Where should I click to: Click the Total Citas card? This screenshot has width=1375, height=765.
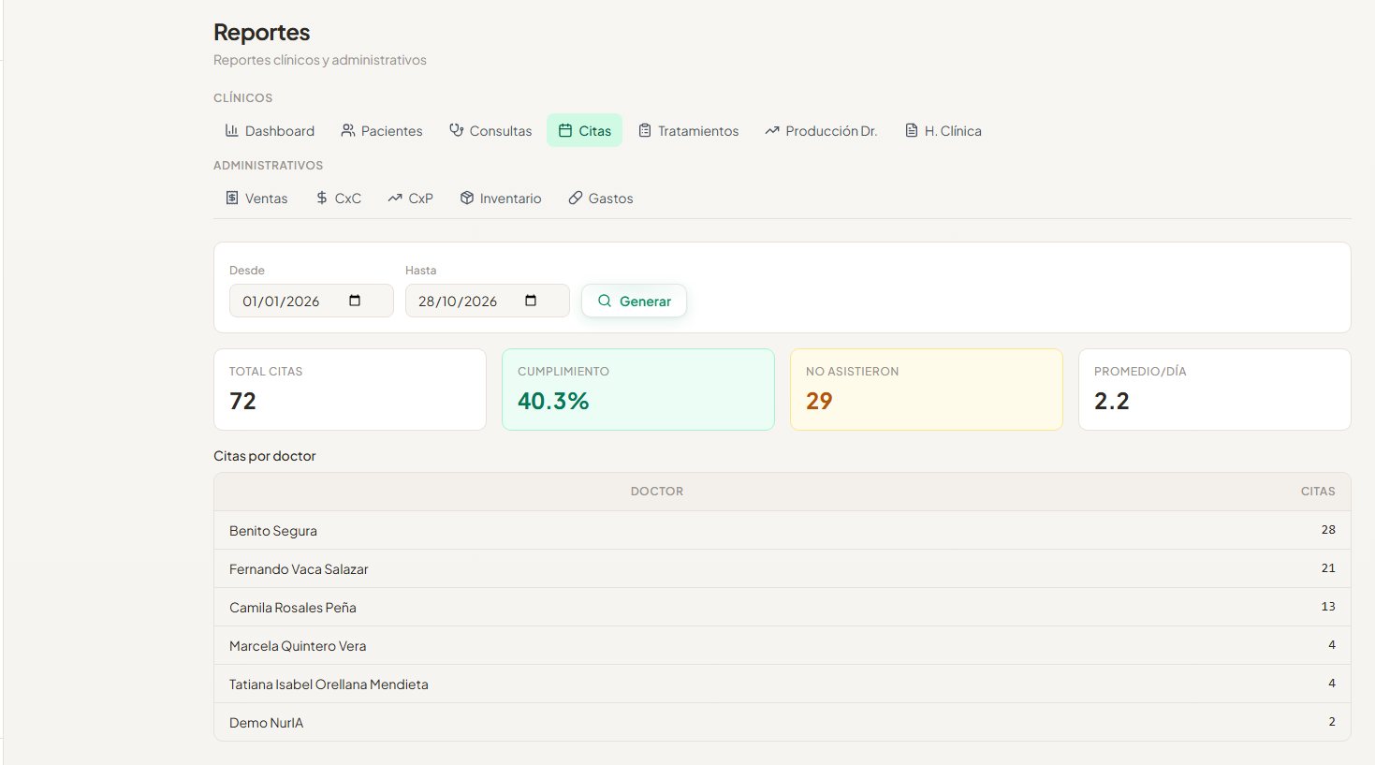coord(350,390)
